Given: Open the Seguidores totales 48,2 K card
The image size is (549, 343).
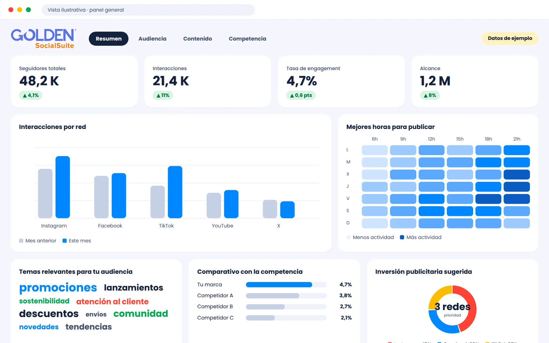Looking at the screenshot, I should 74,81.
